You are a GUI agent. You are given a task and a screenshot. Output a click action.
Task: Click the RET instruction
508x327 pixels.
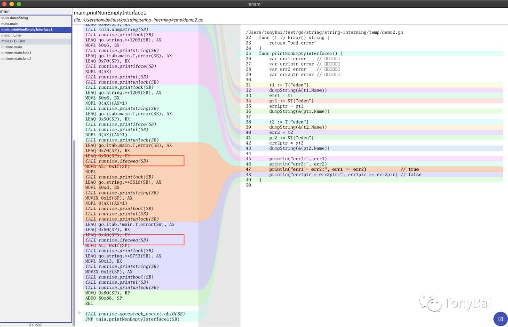tap(89, 304)
